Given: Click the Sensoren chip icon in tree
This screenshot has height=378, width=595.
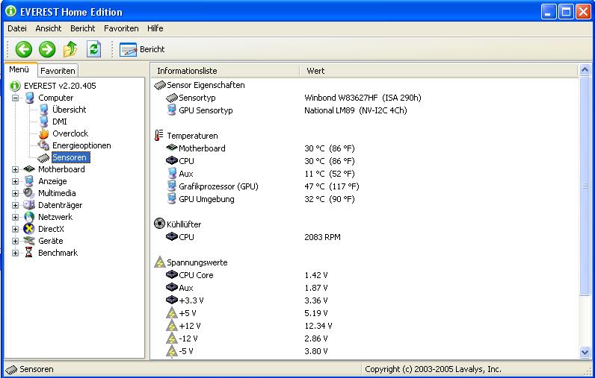Looking at the screenshot, I should (43, 157).
